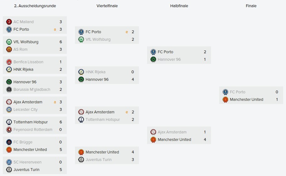
Task: Click Manchester United's crest in the Finale
Action: [225, 100]
